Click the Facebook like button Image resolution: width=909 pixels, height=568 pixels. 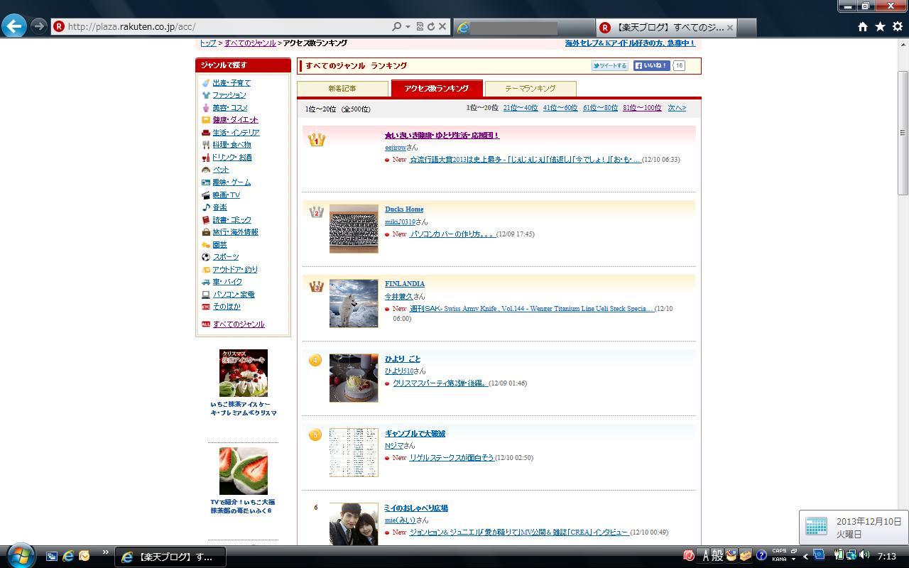(651, 66)
